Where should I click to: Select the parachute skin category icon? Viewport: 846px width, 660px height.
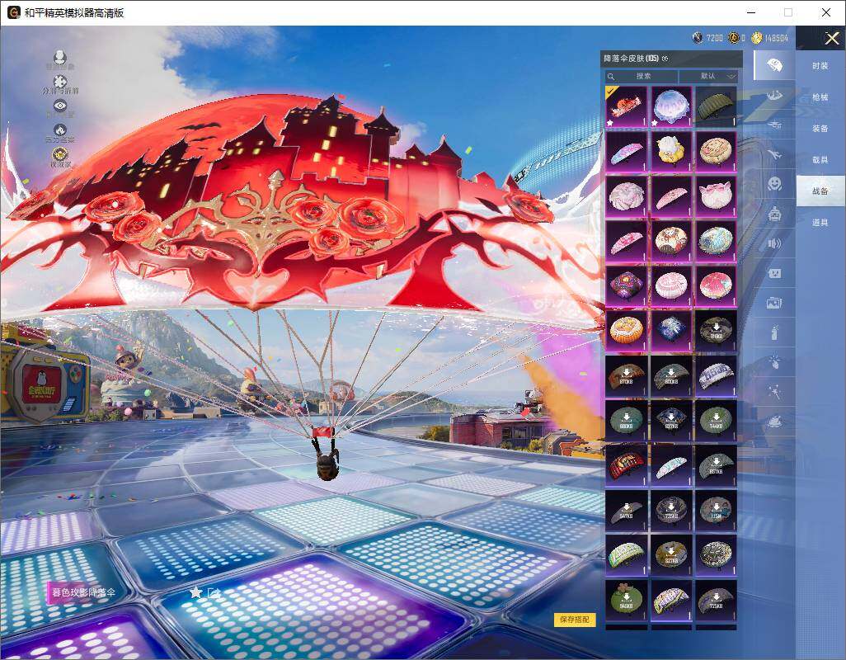774,65
